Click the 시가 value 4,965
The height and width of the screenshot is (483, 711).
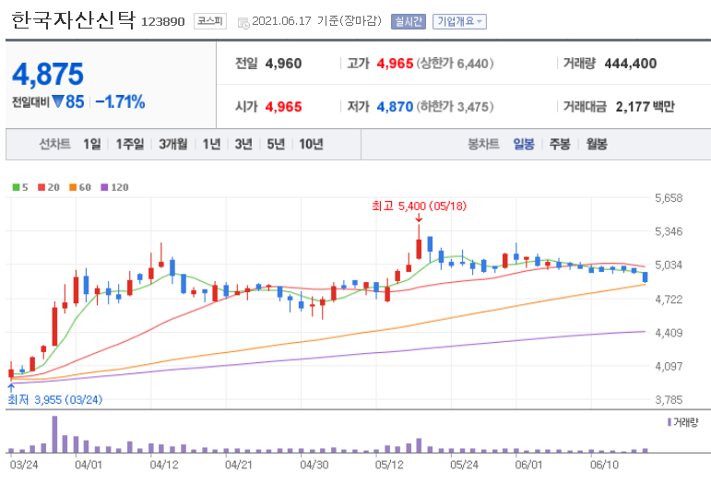283,107
